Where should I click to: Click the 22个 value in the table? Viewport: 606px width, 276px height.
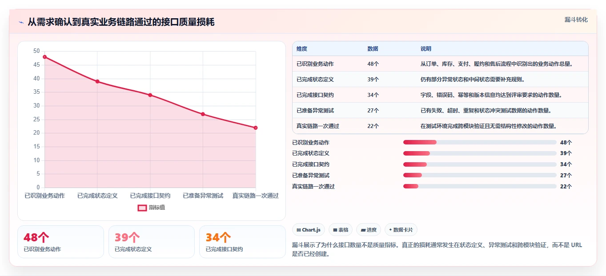point(373,126)
